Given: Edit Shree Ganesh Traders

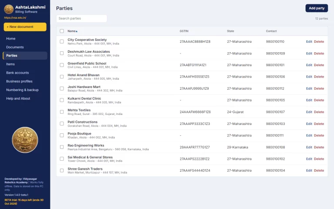Looking at the screenshot, I should [309, 170].
